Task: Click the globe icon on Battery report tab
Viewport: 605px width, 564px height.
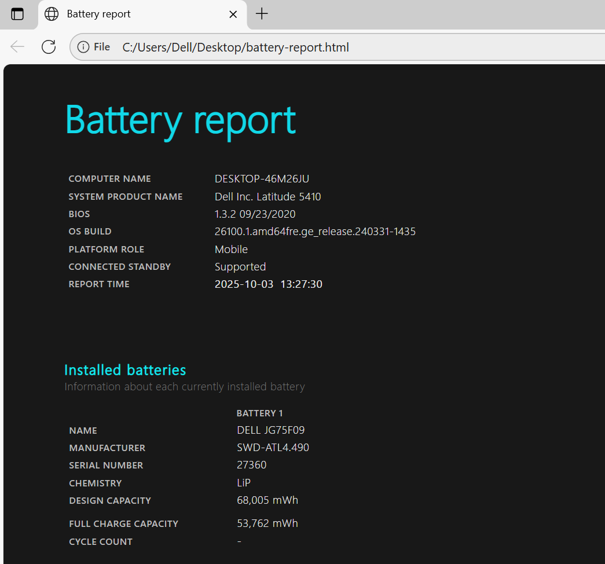Action: [x=52, y=14]
